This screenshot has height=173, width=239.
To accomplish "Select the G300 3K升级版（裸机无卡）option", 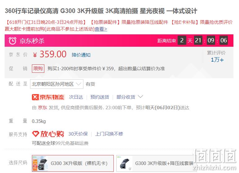I will pos(73,163).
